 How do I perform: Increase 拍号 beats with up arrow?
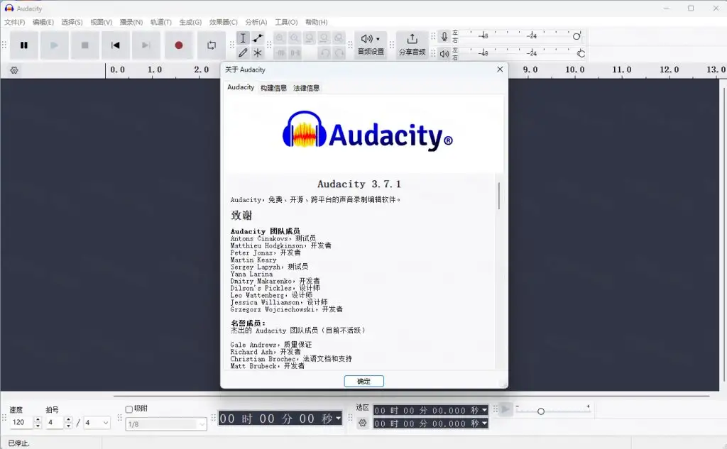click(x=69, y=419)
